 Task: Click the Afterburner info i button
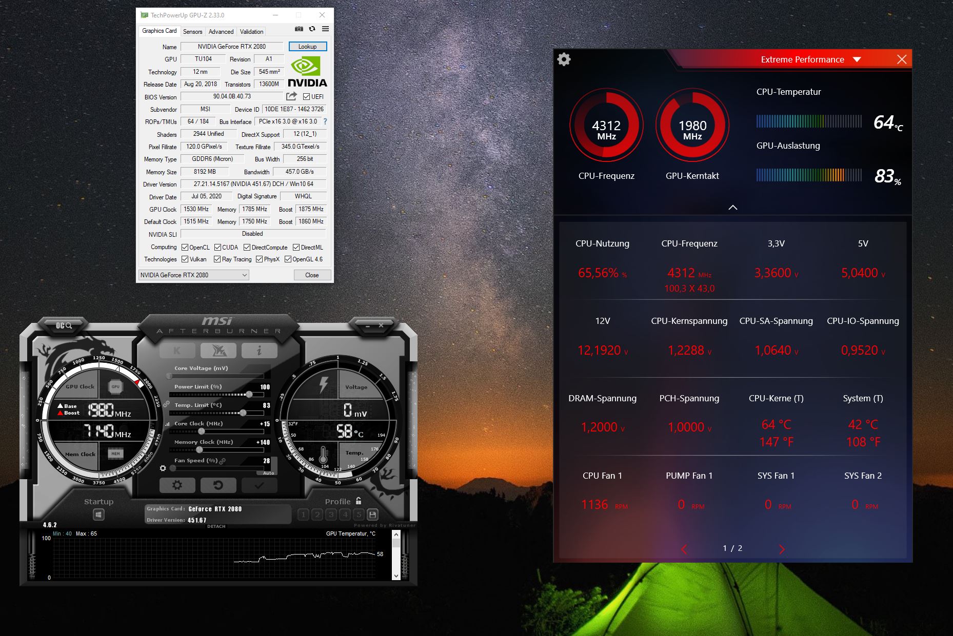(x=259, y=351)
